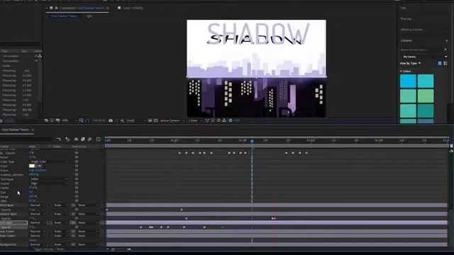Switch Libraries to grid view
This screenshot has height=255, width=454.
pyautogui.click(x=440, y=63)
